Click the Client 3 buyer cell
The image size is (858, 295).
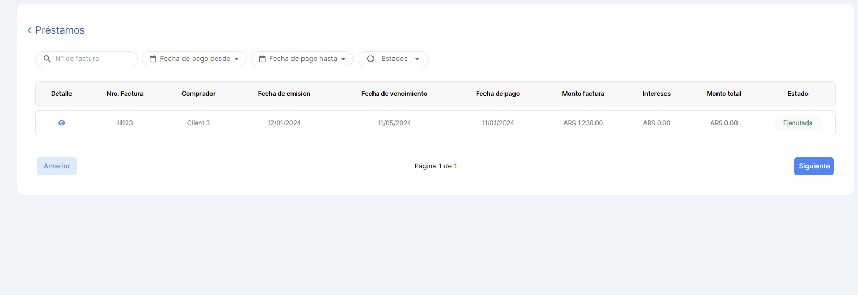198,123
